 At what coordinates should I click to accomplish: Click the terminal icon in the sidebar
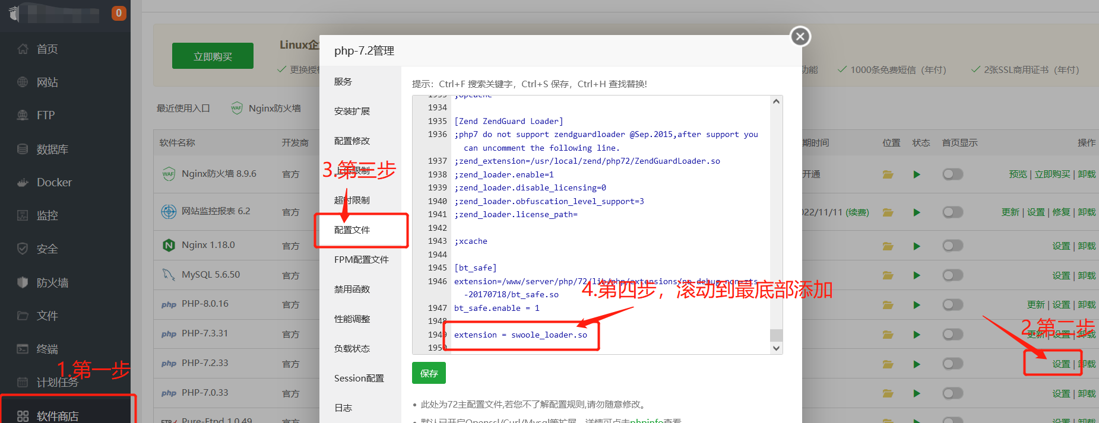pyautogui.click(x=23, y=349)
